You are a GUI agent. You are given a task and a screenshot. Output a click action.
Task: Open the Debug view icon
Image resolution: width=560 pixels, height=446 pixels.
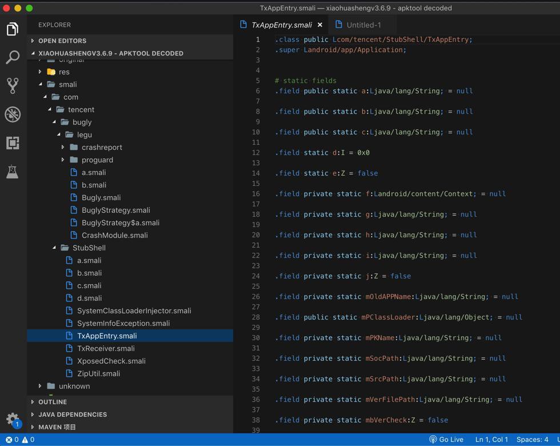(x=13, y=114)
